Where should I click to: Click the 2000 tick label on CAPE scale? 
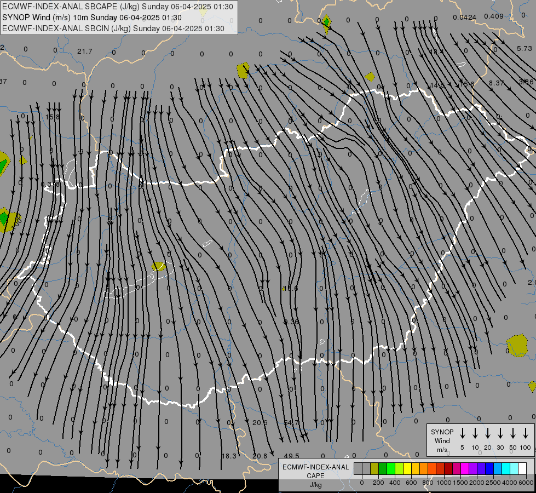point(476,483)
